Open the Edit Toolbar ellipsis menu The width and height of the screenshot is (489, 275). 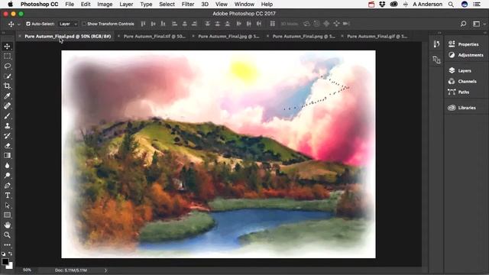pos(7,244)
